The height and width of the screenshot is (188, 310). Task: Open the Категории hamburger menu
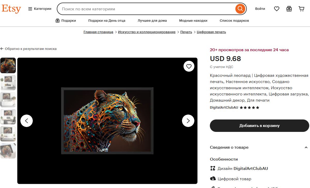tap(40, 9)
